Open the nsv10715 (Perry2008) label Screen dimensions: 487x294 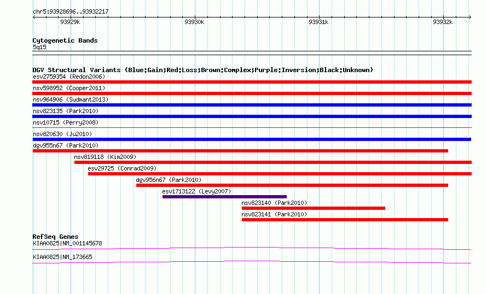(66, 122)
